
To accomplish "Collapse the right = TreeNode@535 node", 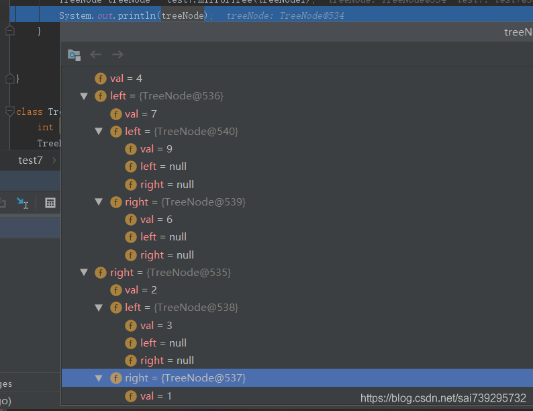I will (x=84, y=273).
